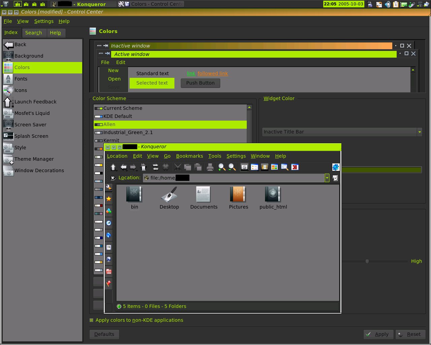Screen dimensions: 431x345
Task: Open the blue house tab in Konqueror sidebar
Action: point(108,235)
